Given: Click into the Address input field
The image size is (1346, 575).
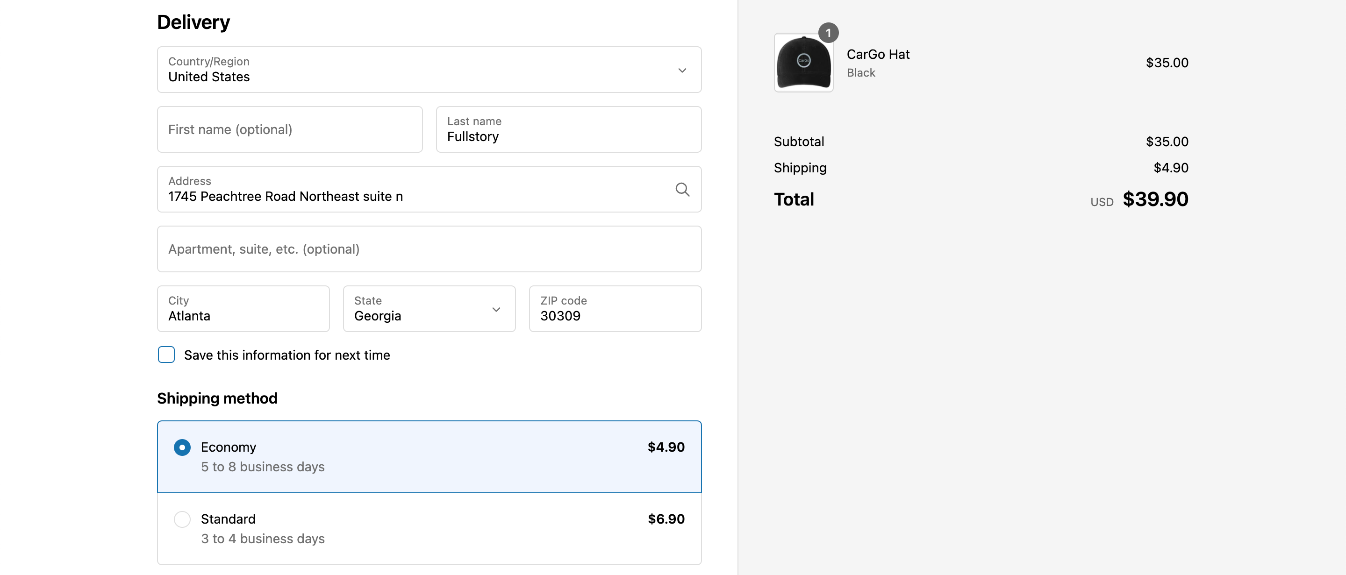Looking at the screenshot, I should coord(408,196).
